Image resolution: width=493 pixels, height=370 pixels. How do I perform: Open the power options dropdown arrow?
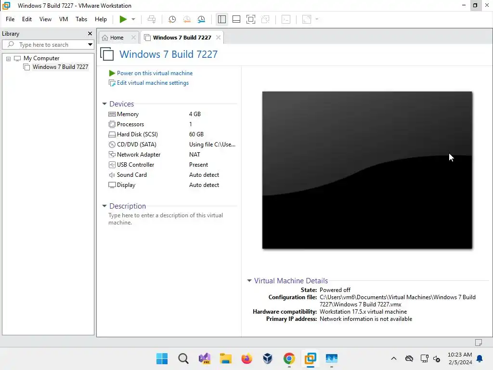pos(133,19)
